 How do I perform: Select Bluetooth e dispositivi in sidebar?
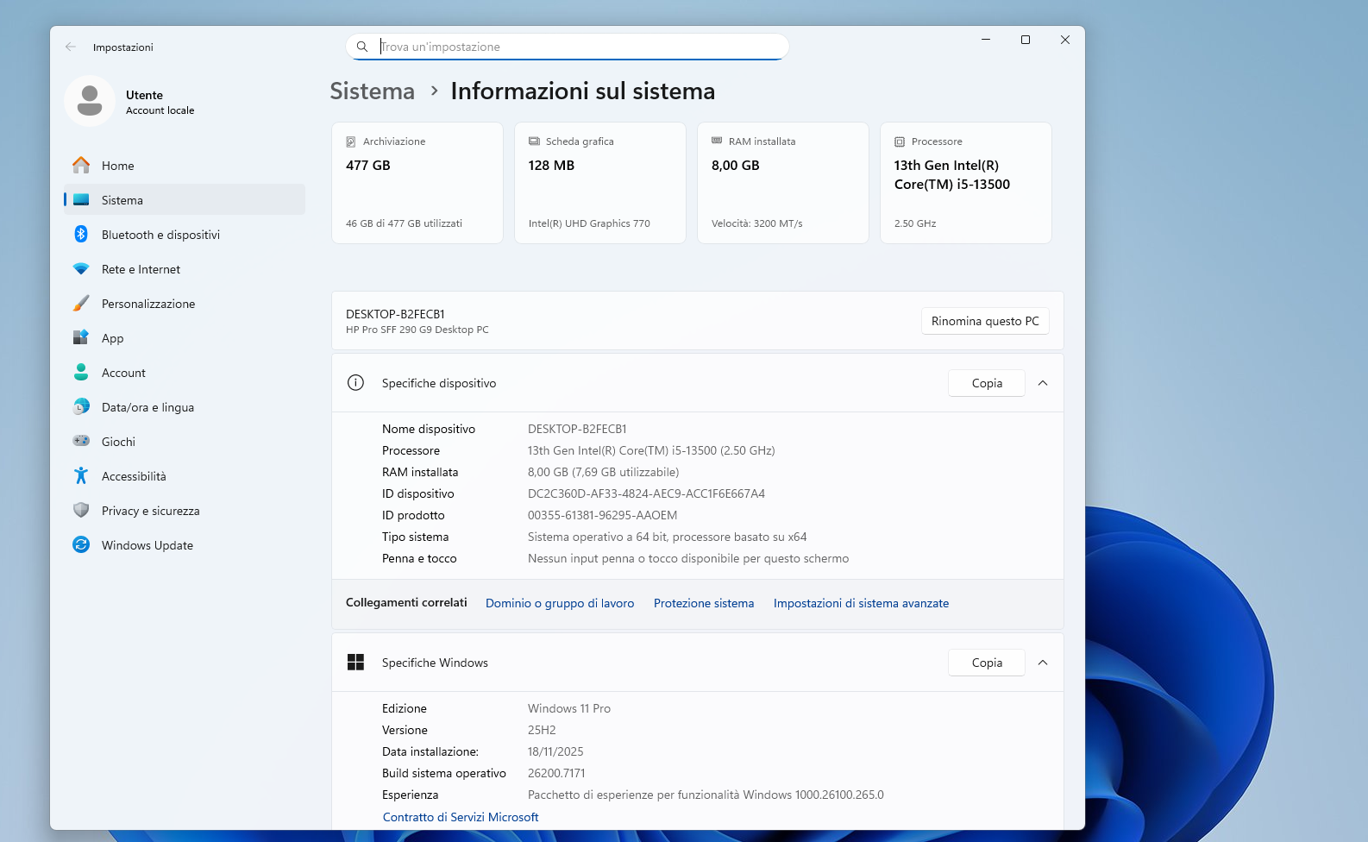coord(185,234)
